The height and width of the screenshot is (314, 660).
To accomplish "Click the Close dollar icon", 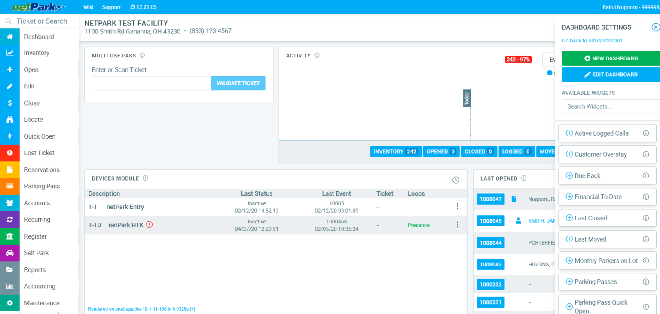I will (9, 103).
